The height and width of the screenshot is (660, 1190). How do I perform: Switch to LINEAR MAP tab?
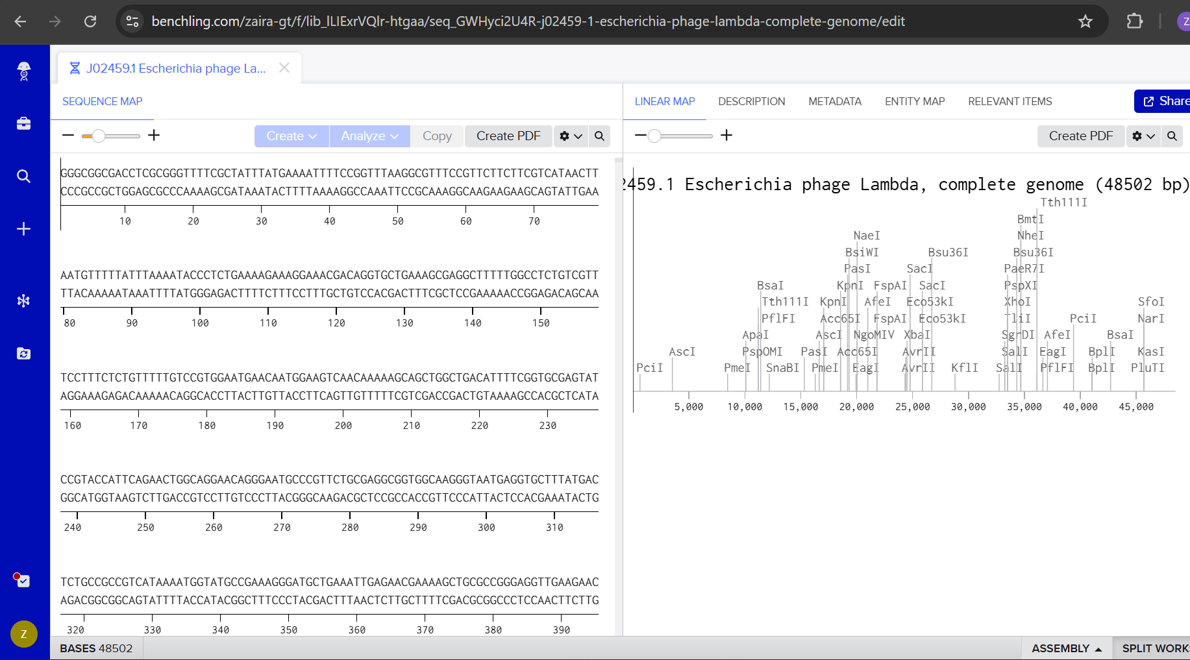tap(665, 101)
